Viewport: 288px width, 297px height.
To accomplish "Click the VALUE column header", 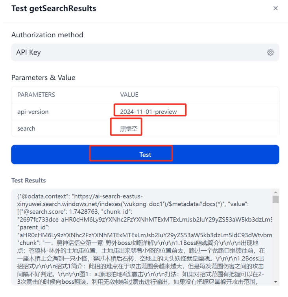I will (x=129, y=95).
